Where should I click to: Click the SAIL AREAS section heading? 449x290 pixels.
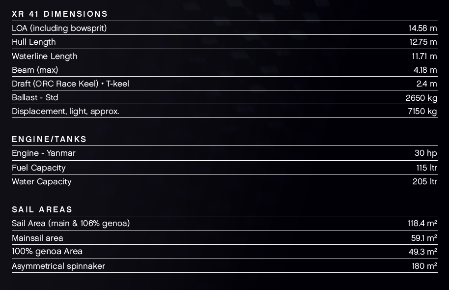pos(42,209)
